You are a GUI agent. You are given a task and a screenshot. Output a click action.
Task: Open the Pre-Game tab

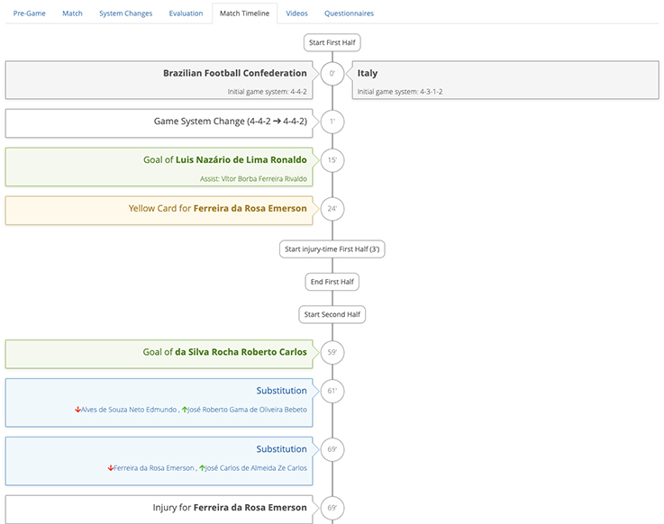coord(29,14)
